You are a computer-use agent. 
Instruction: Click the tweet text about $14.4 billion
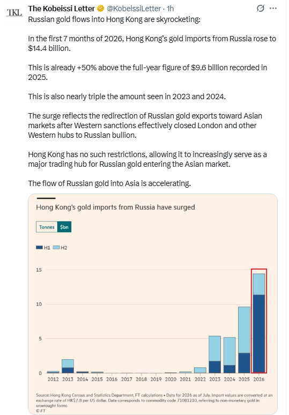(152, 43)
